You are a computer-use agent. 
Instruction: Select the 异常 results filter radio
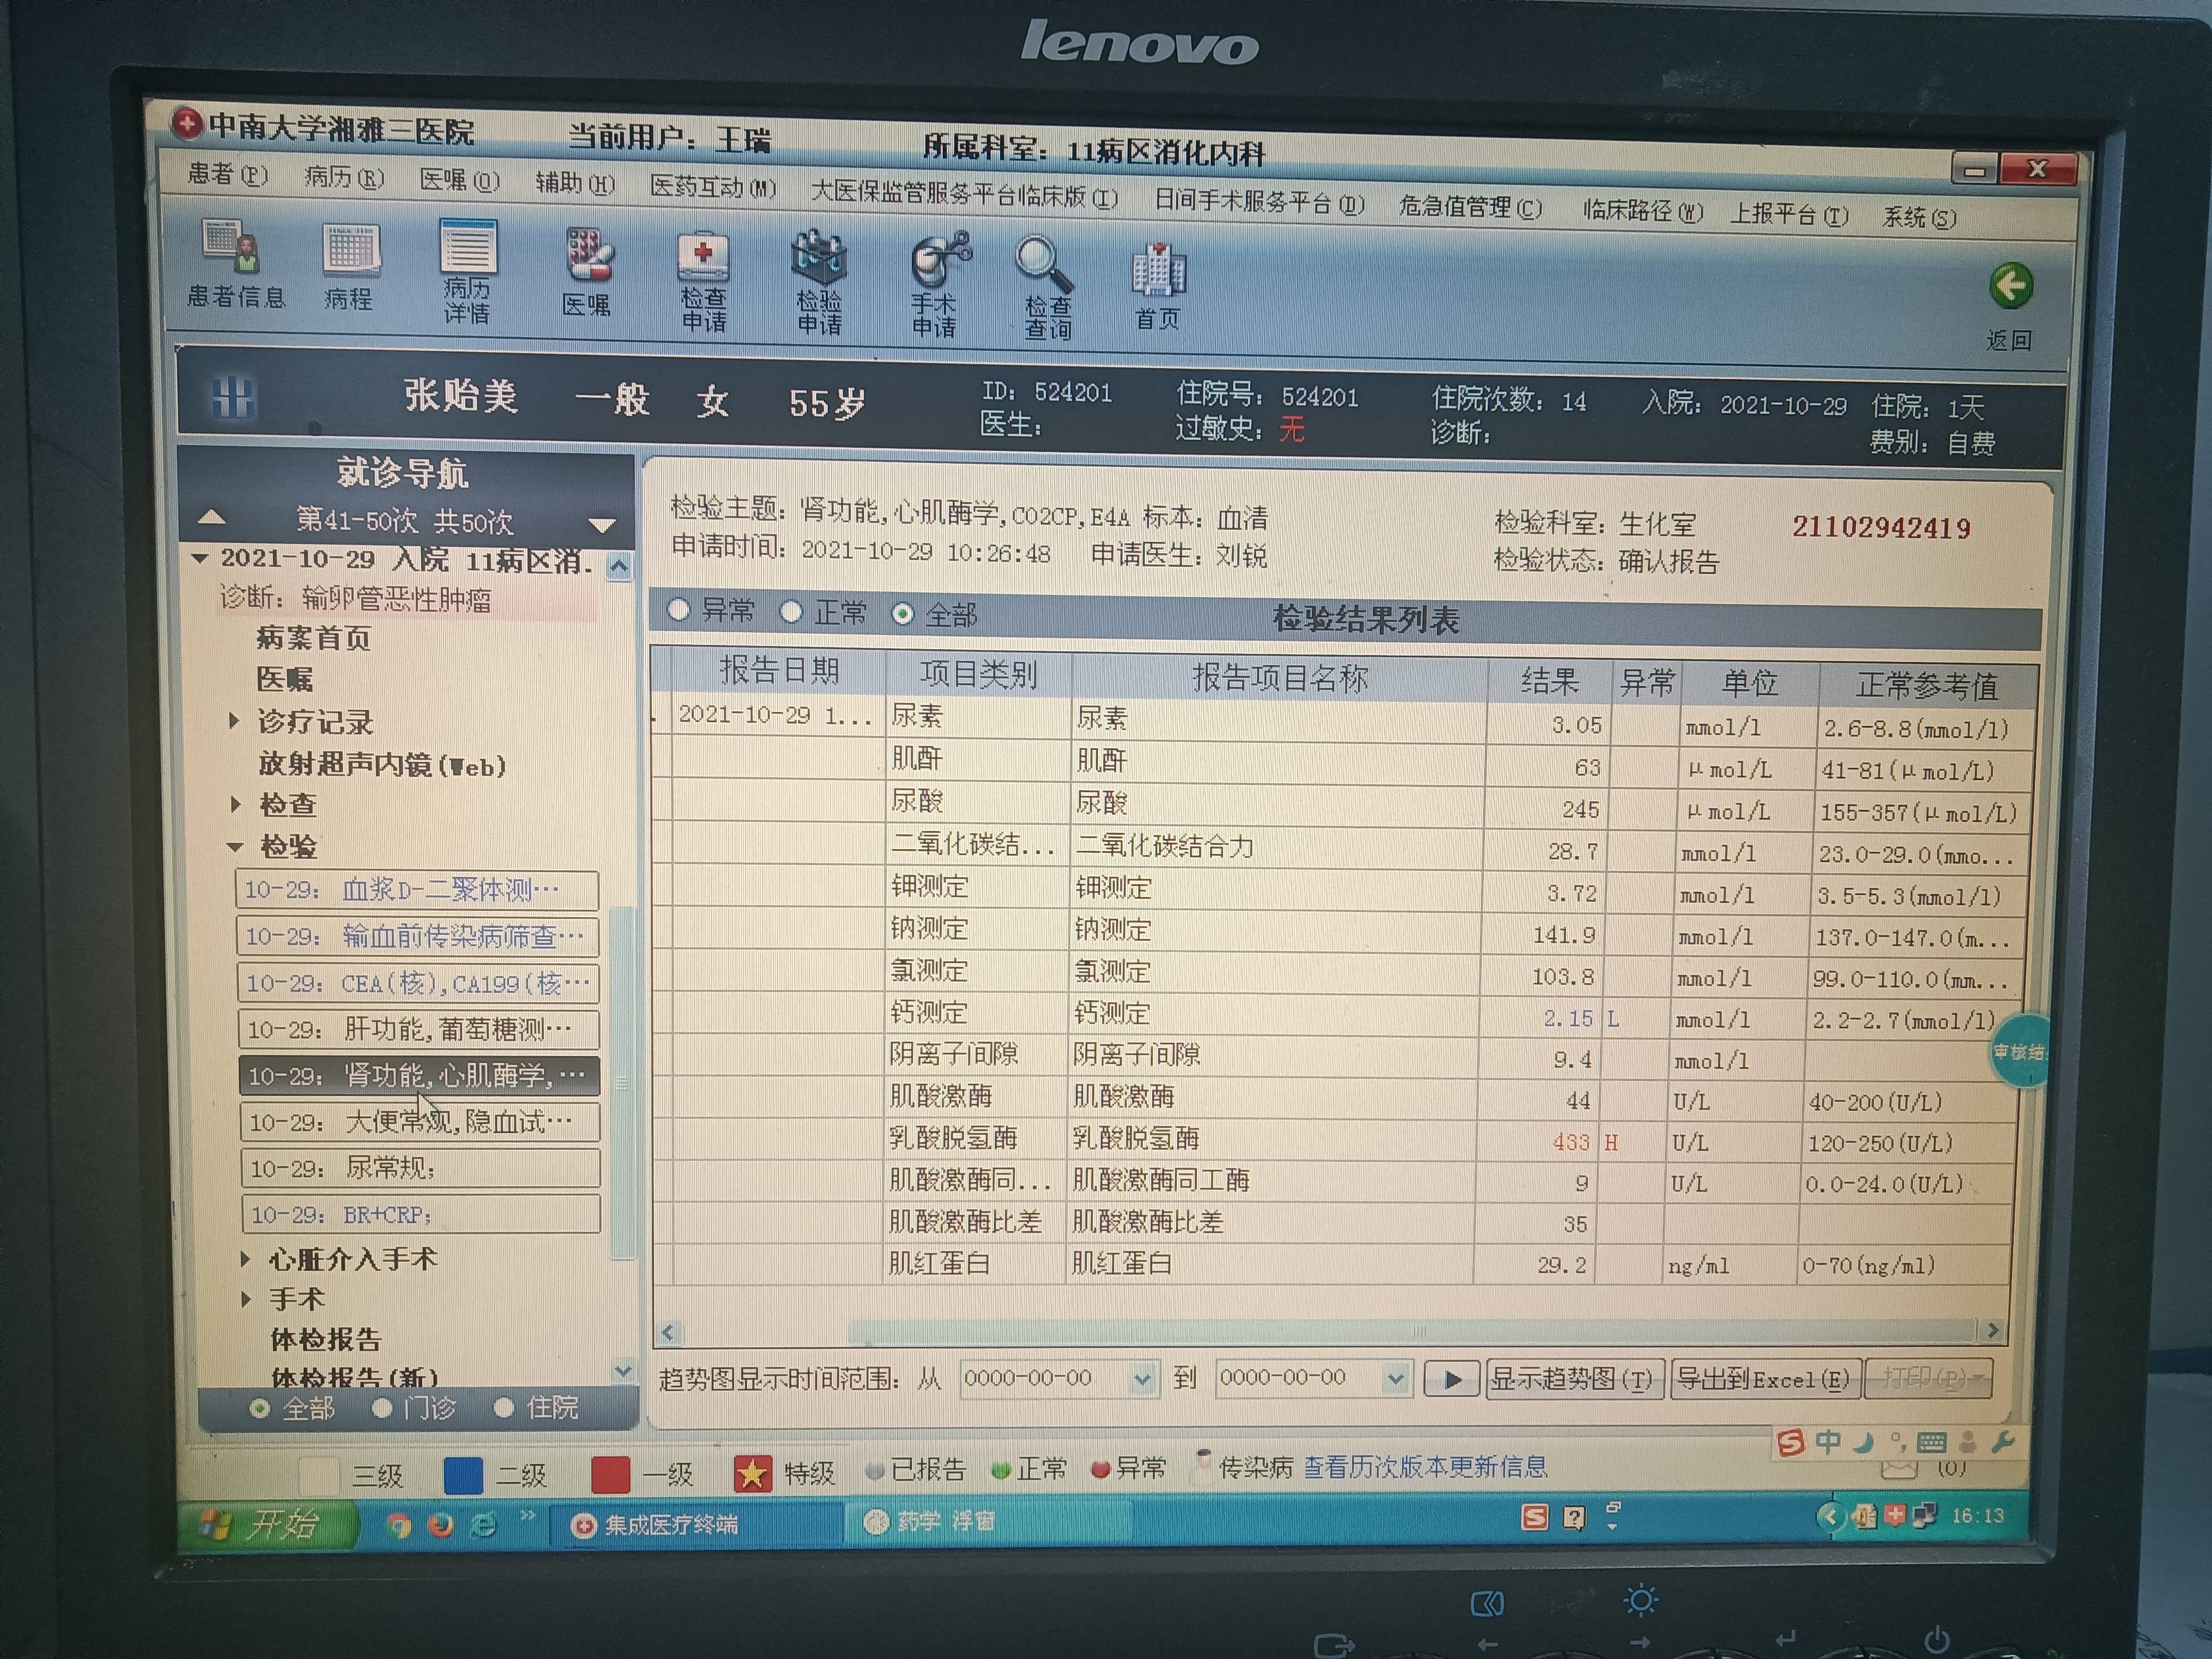(680, 611)
